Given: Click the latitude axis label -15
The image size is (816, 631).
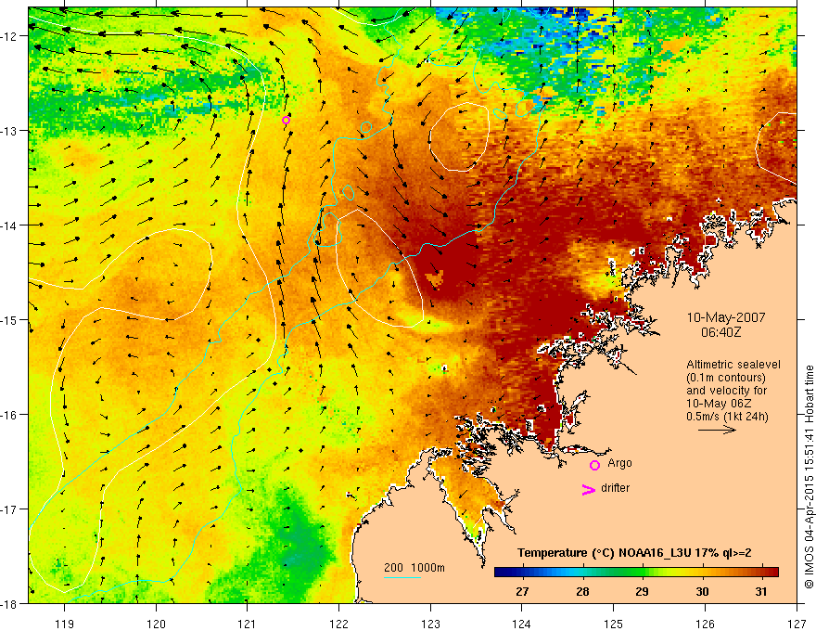Looking at the screenshot, I should [11, 319].
